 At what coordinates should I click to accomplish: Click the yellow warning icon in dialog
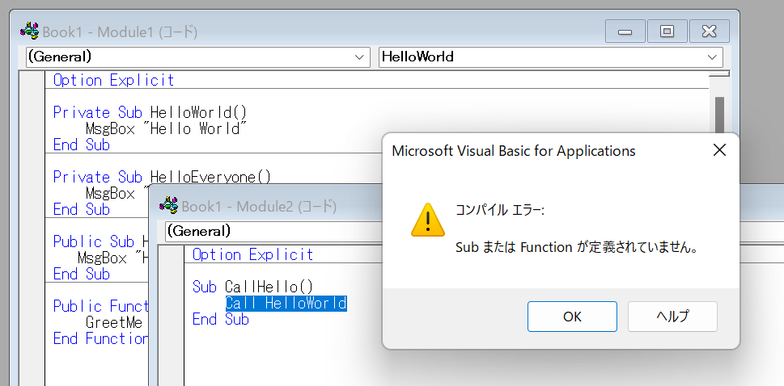pos(427,220)
